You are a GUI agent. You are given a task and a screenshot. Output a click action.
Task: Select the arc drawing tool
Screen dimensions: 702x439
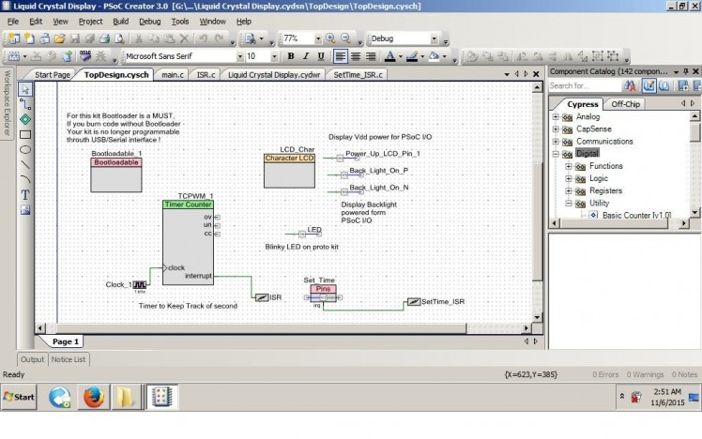(25, 179)
